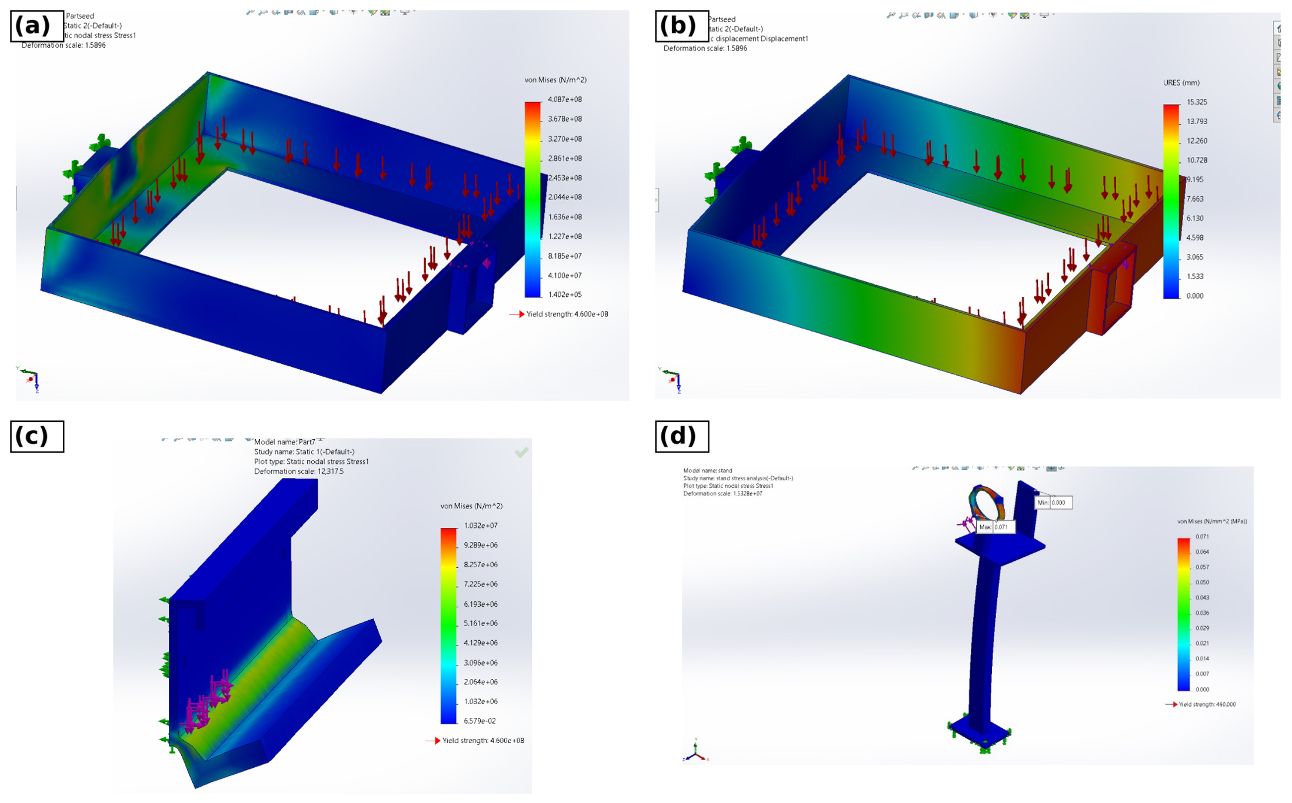Activate Section View icon in panel (a)
Image resolution: width=1292 pixels, height=803 pixels.
tap(288, 12)
